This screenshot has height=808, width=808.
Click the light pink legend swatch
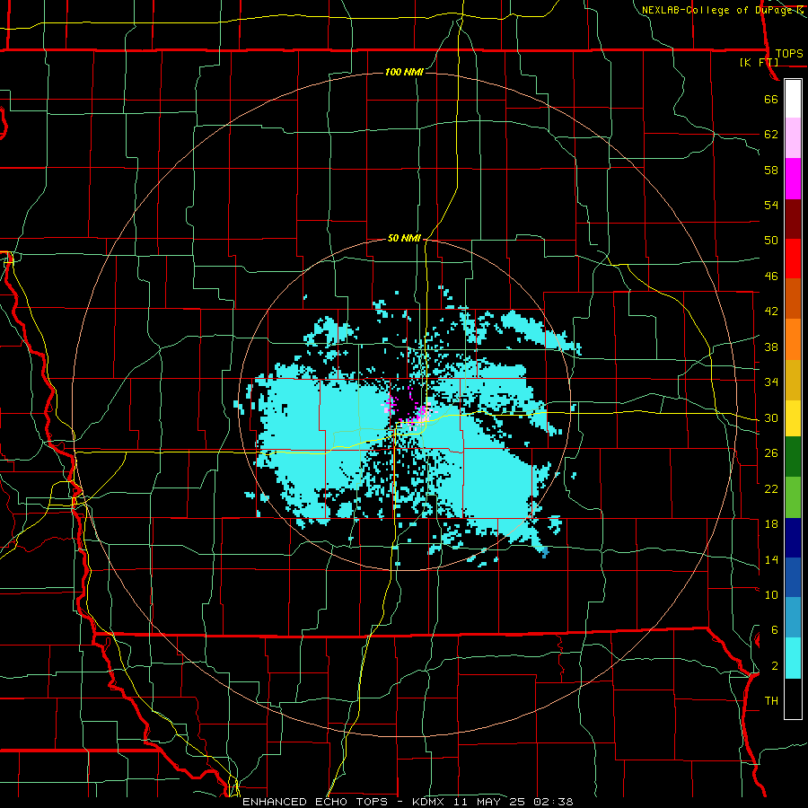[793, 138]
